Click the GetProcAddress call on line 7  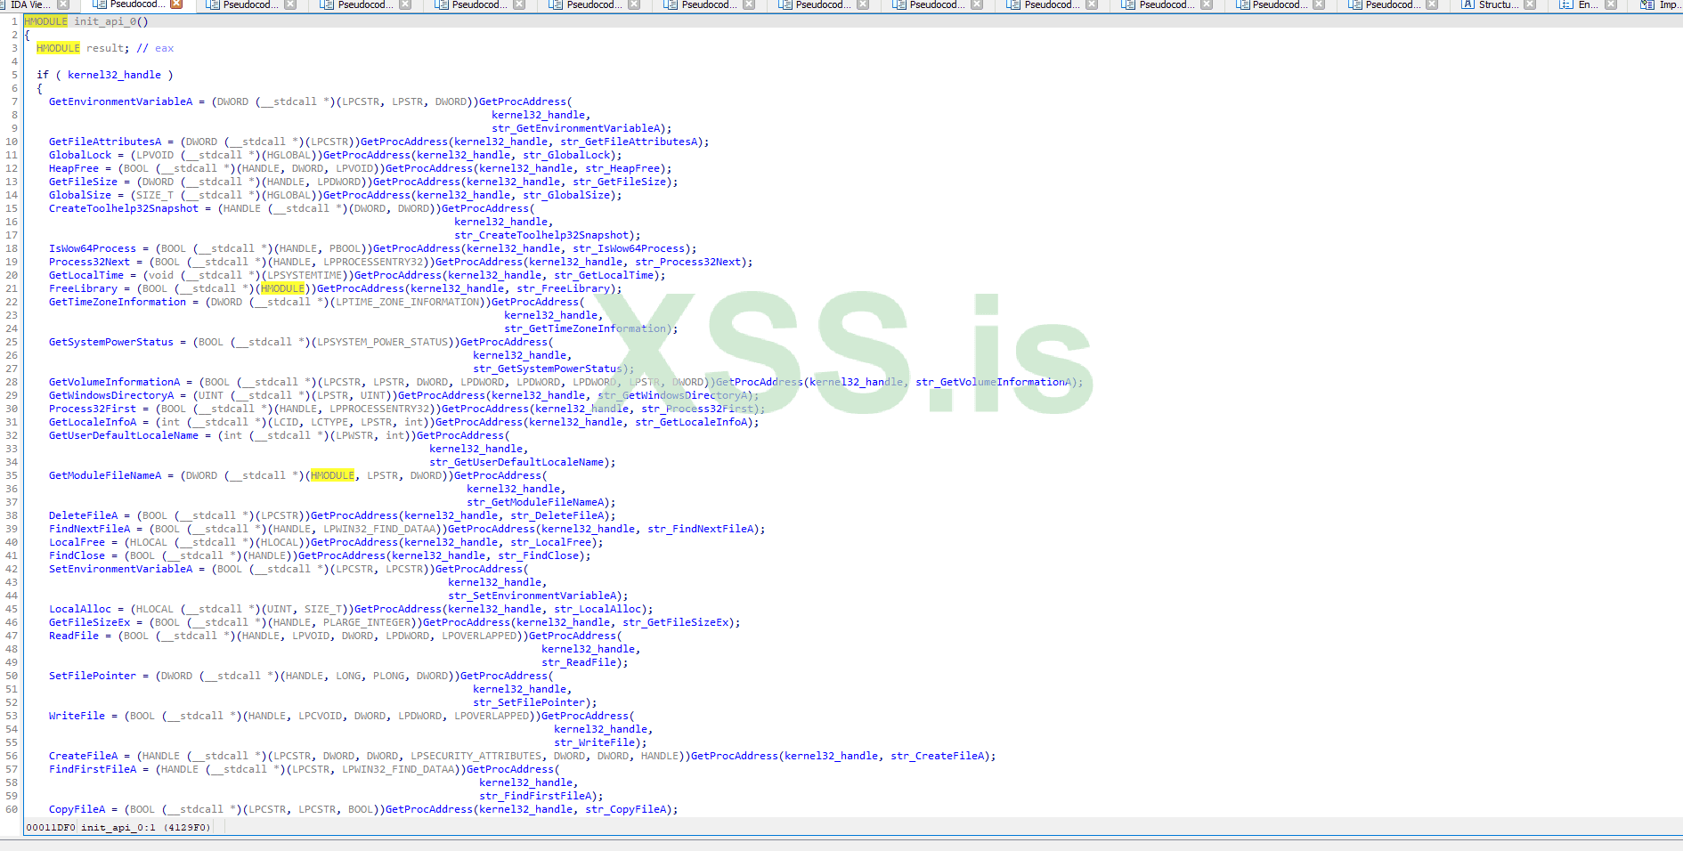[524, 101]
